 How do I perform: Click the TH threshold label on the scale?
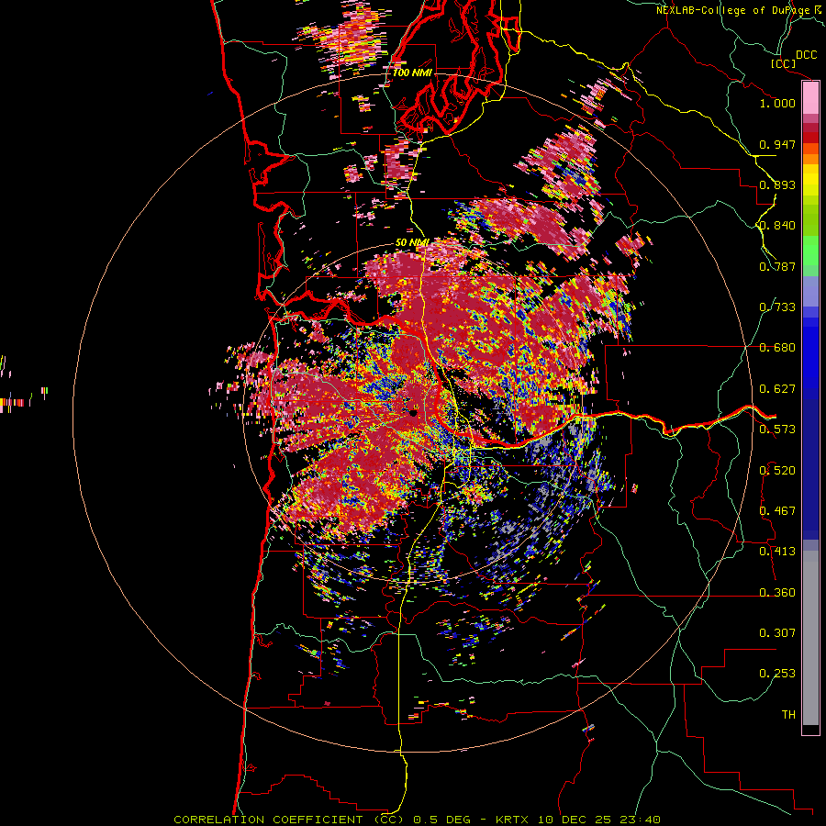click(788, 715)
